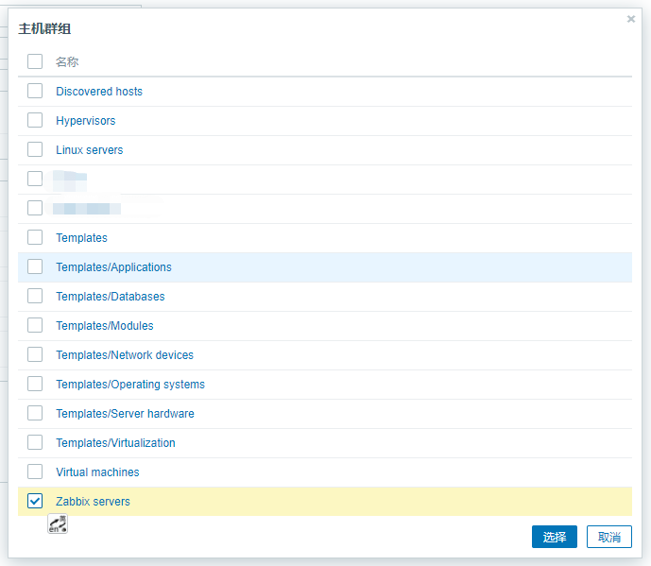Check the Templates/Databases checkbox

(35, 296)
